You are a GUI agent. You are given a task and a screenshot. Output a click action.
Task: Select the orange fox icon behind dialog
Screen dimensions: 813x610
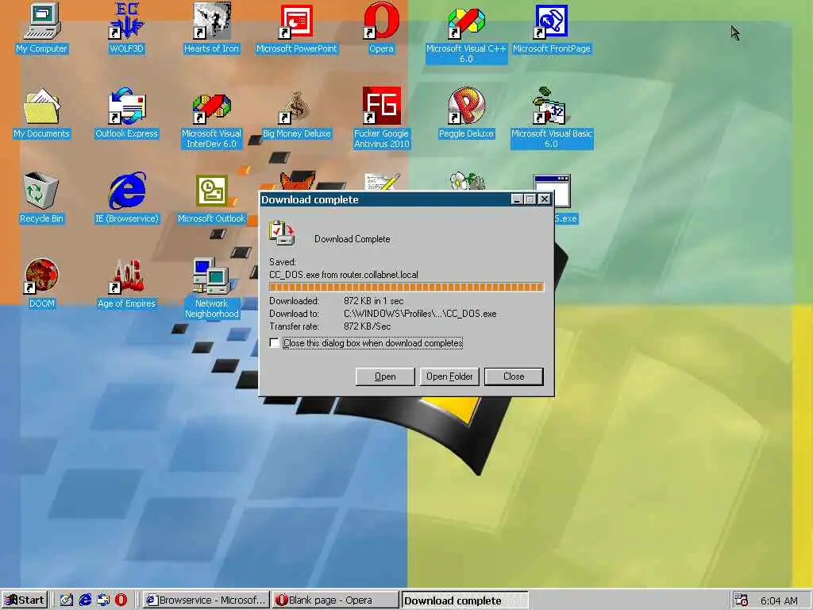pyautogui.click(x=298, y=182)
